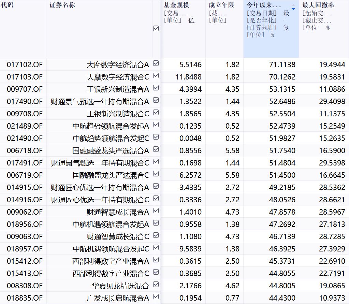The height and width of the screenshot is (304, 349).
Task: Toggle checkbox for 国融融盛龙头严选混合A
Action: pyautogui.click(x=156, y=149)
